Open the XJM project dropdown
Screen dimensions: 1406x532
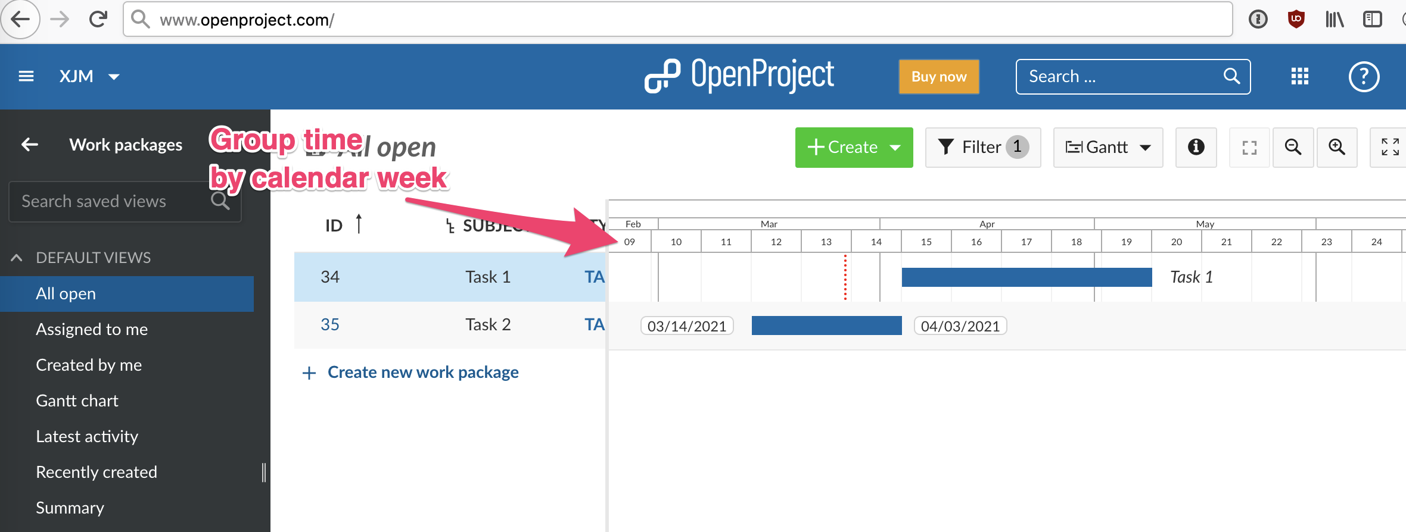(x=89, y=76)
